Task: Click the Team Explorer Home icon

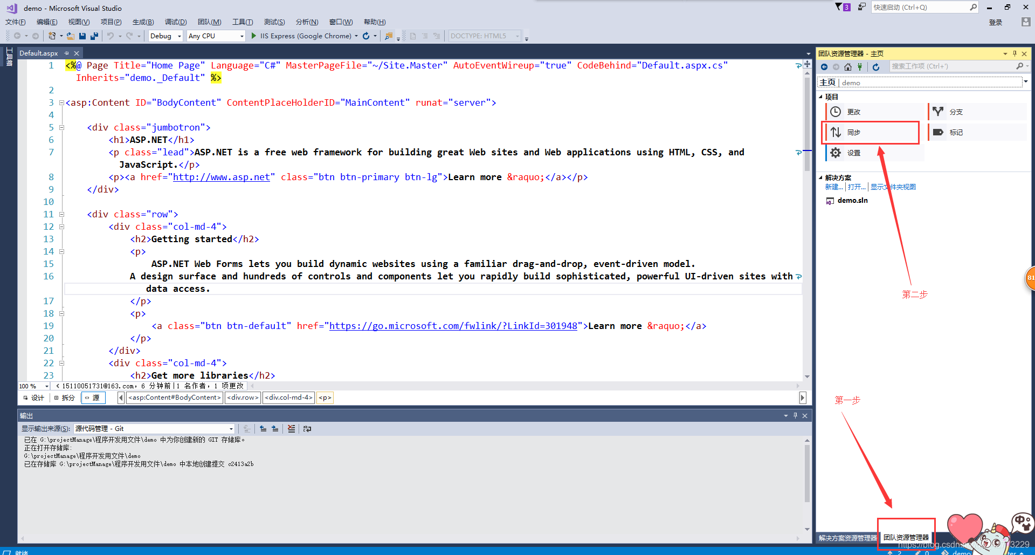Action: point(848,67)
